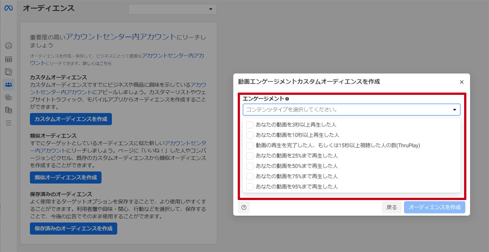The image size is (489, 252).
Task: Open the billing coins icon in sidebar
Action: pos(9,97)
